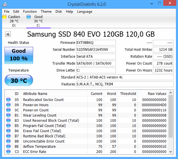This screenshot has width=178, height=159.
Task: Select the Reallocated Sector Count attribute name
Action: (x=43, y=100)
